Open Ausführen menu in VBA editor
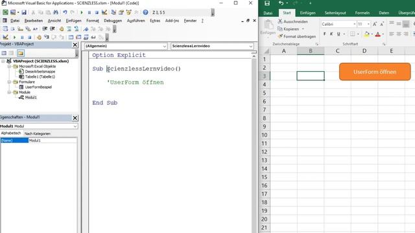The width and height of the screenshot is (415, 233). click(136, 21)
